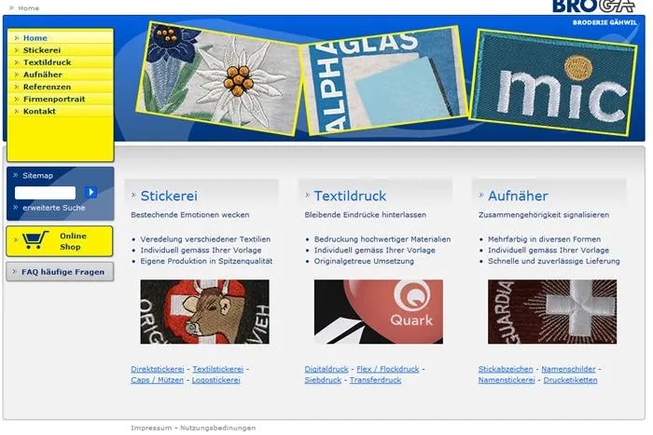This screenshot has height=435, width=653.
Task: Open the erweiterte Suche link
Action: (x=54, y=208)
